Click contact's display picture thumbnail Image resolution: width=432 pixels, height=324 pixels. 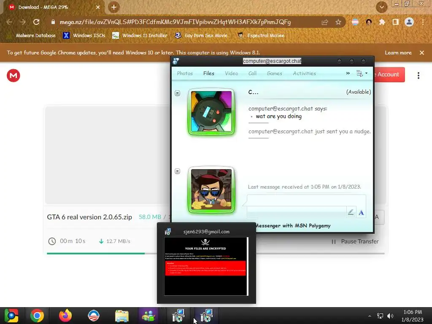211,111
